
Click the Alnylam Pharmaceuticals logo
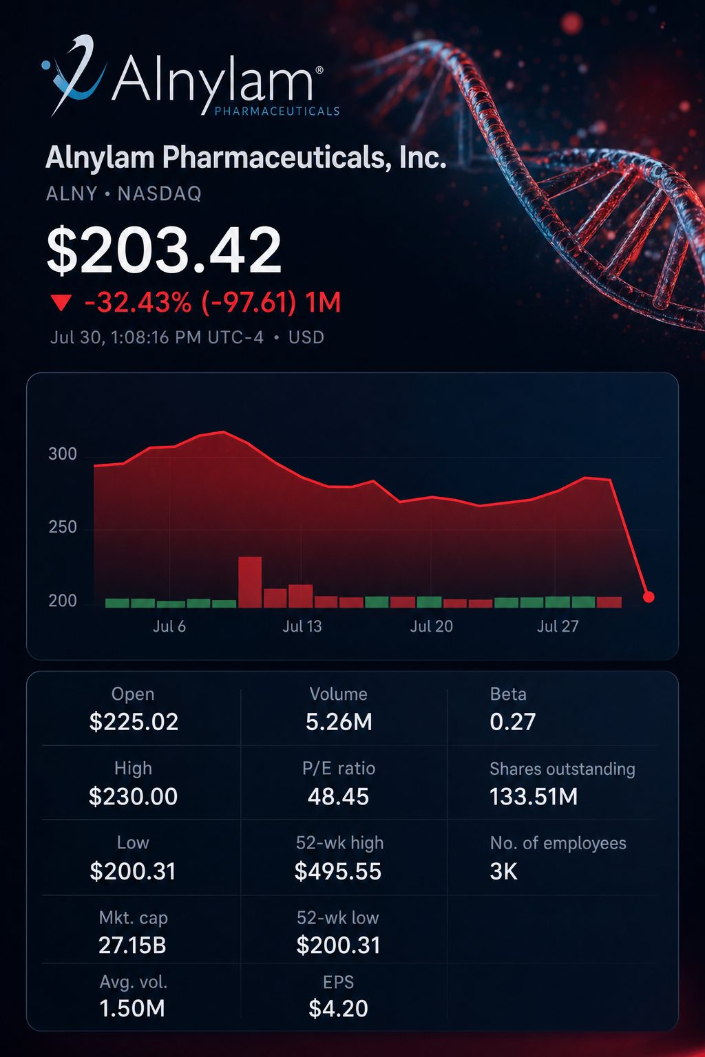pyautogui.click(x=191, y=77)
